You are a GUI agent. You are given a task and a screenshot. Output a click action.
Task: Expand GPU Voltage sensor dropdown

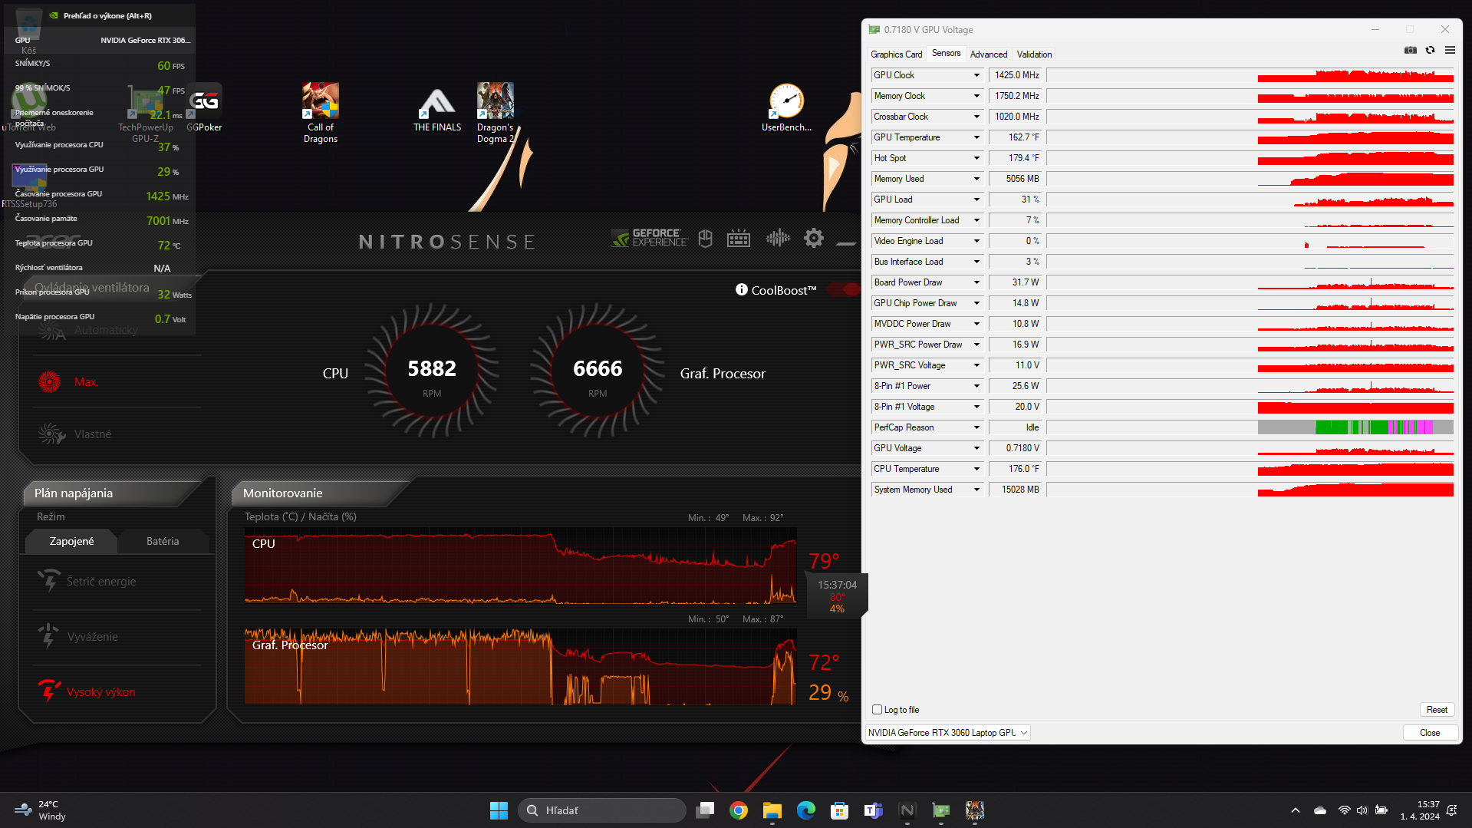tap(976, 448)
